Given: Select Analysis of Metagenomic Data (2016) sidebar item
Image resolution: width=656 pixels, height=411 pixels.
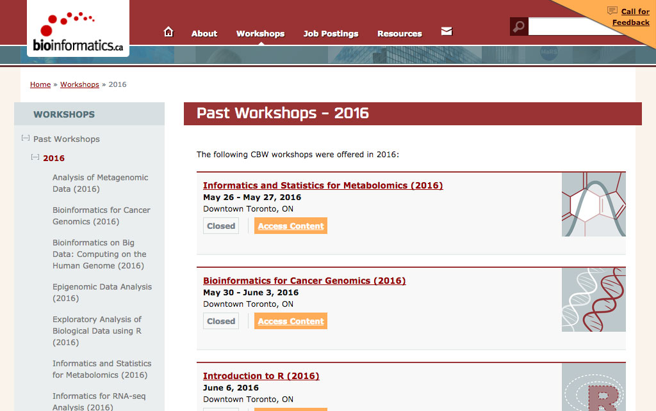Looking at the screenshot, I should pos(100,183).
